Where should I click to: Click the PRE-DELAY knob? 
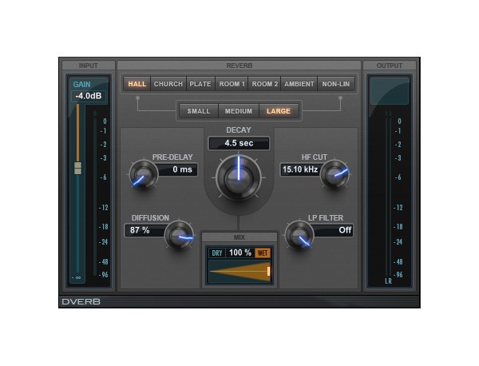click(x=144, y=174)
